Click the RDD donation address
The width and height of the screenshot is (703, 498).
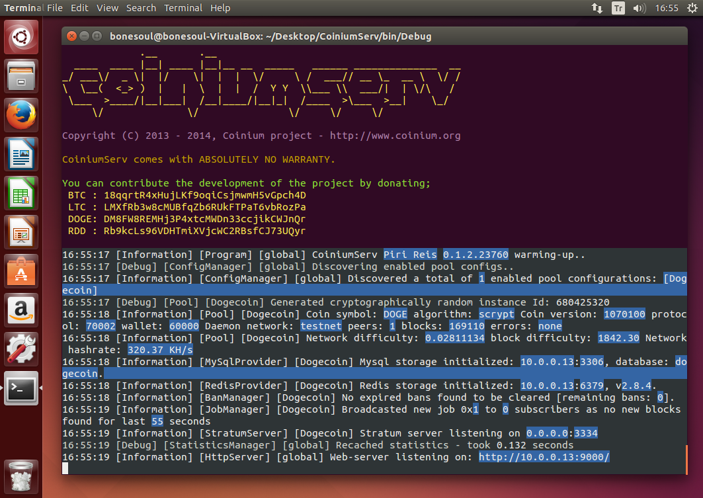pos(204,231)
